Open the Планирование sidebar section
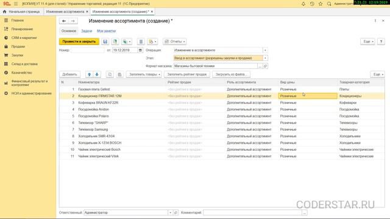 [22, 29]
